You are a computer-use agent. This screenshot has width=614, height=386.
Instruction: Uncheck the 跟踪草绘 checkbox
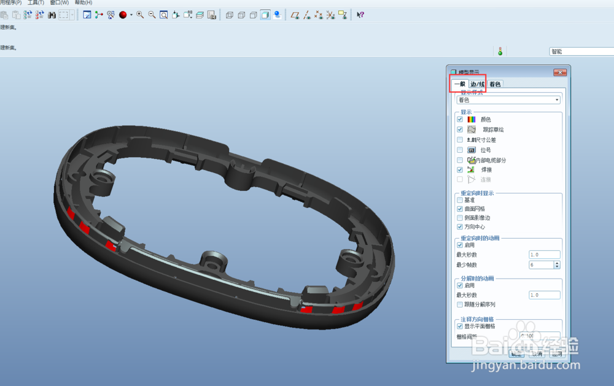(x=460, y=129)
